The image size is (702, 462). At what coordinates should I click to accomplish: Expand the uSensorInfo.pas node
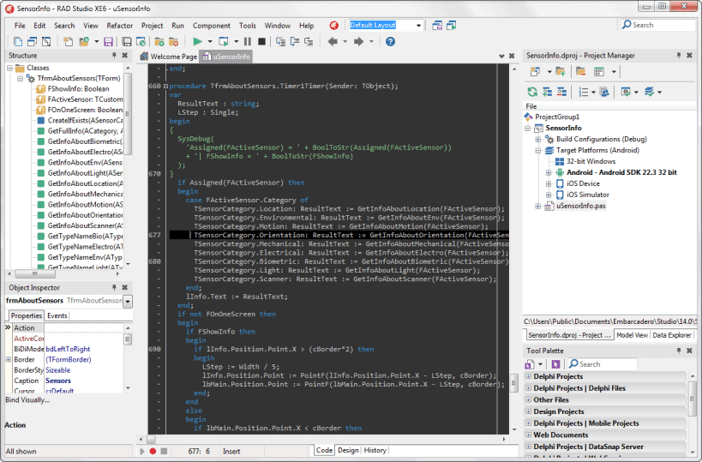538,206
